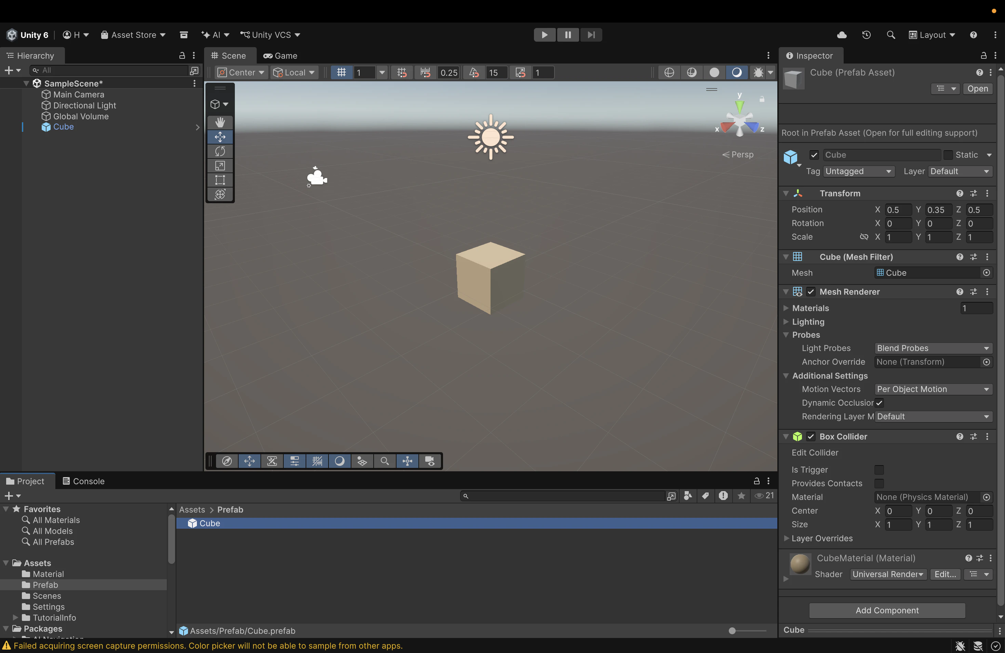Disable the Box Collider checkbox

pyautogui.click(x=811, y=436)
